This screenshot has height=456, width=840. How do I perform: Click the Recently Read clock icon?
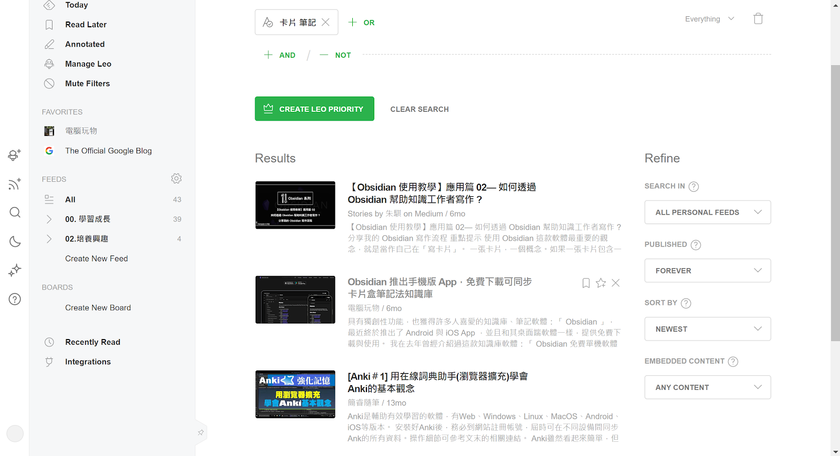click(49, 342)
